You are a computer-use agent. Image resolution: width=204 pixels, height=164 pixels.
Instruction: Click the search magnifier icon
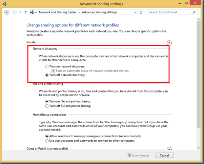194,12
